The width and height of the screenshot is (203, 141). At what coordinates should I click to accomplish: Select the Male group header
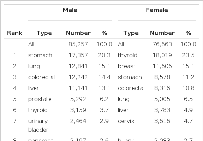pyautogui.click(x=70, y=10)
